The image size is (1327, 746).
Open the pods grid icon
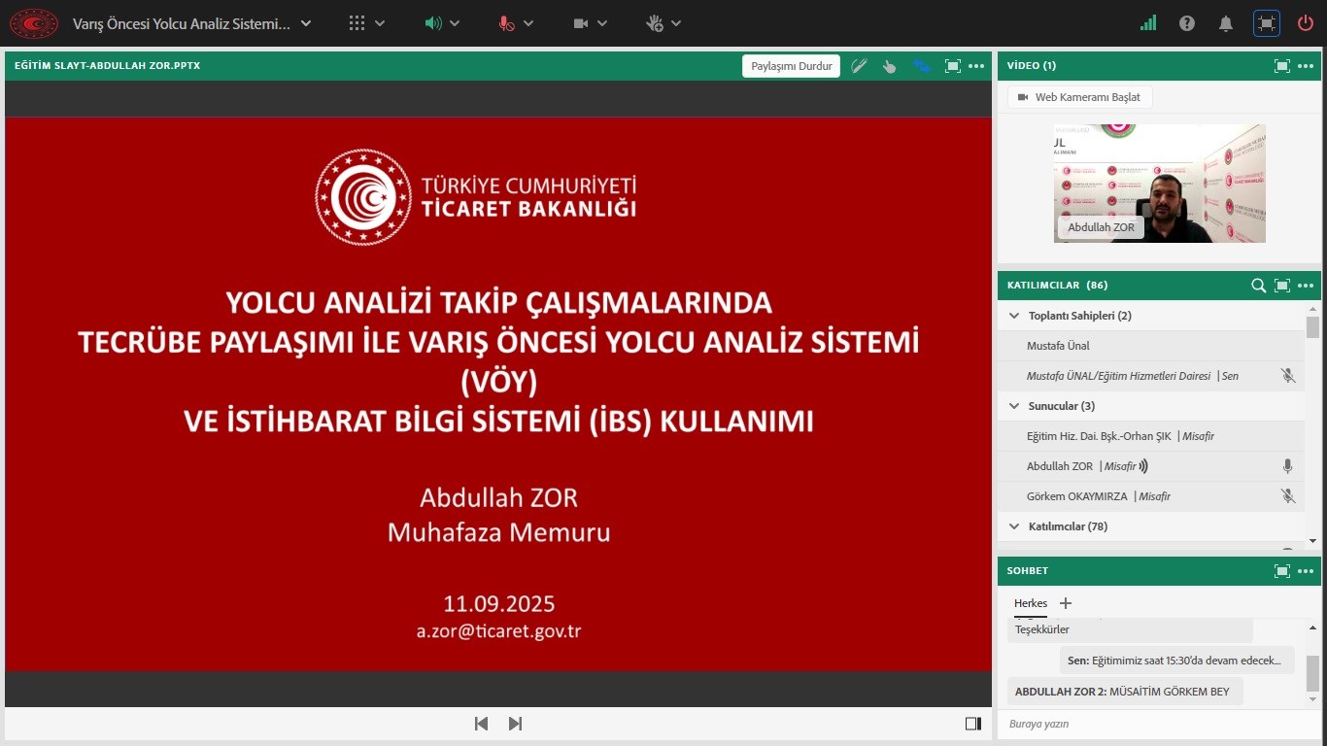[x=357, y=23]
